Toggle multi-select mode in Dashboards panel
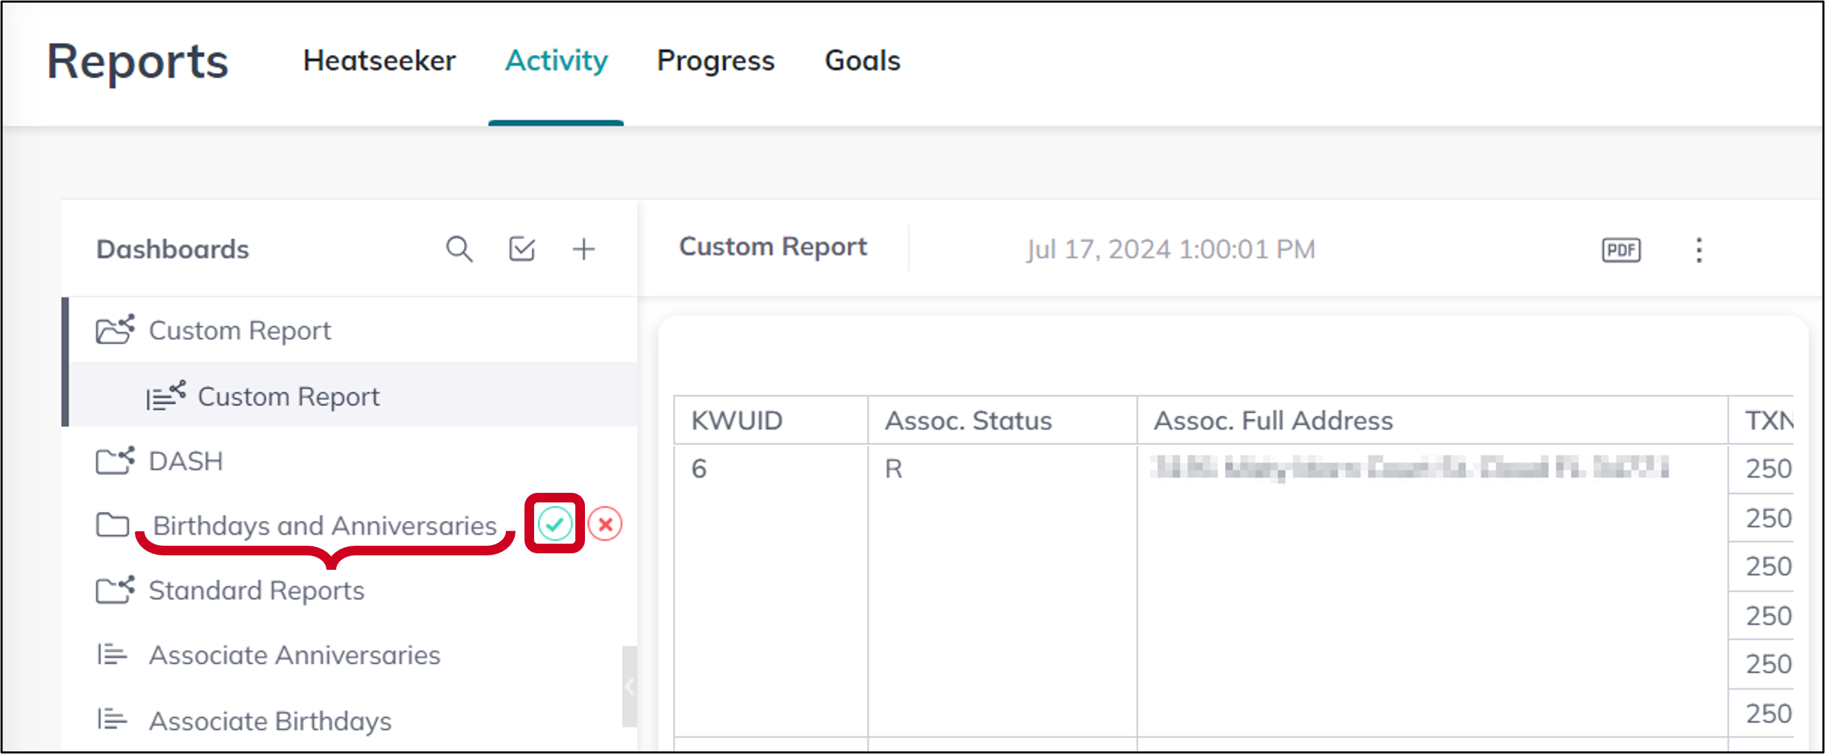 point(521,249)
